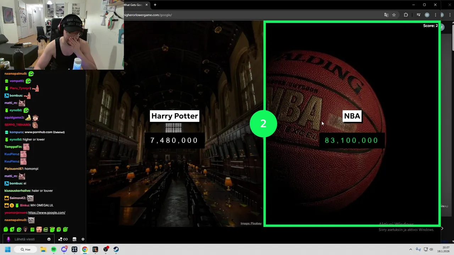Pick the first green frog emote in row
The width and height of the screenshot is (454, 255).
coord(5,229)
